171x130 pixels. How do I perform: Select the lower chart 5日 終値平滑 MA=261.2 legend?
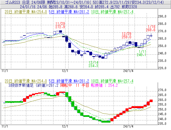pos(69,81)
